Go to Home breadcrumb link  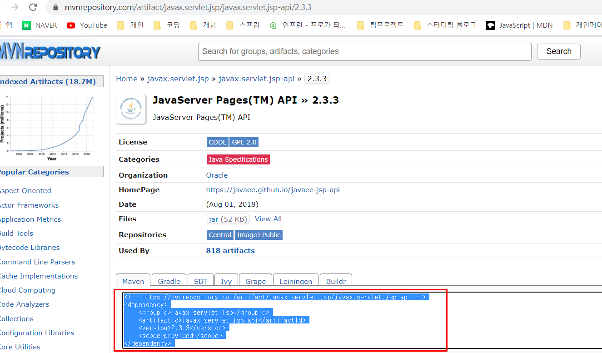point(126,79)
